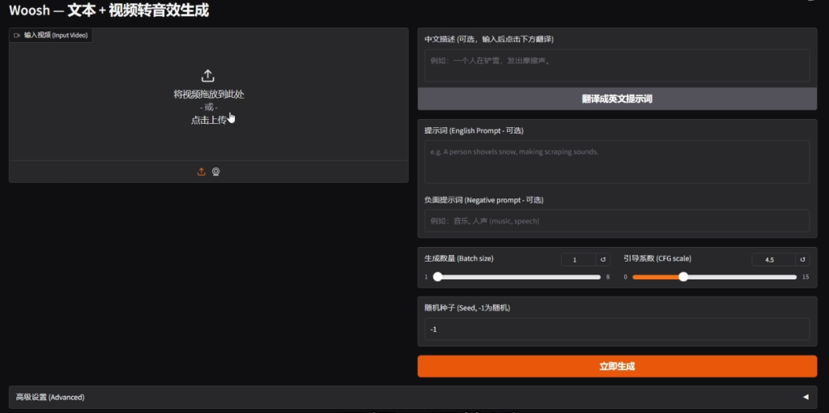
Task: Click the page title Woosh — 文本 + 视频转音效生成
Action: pos(109,10)
